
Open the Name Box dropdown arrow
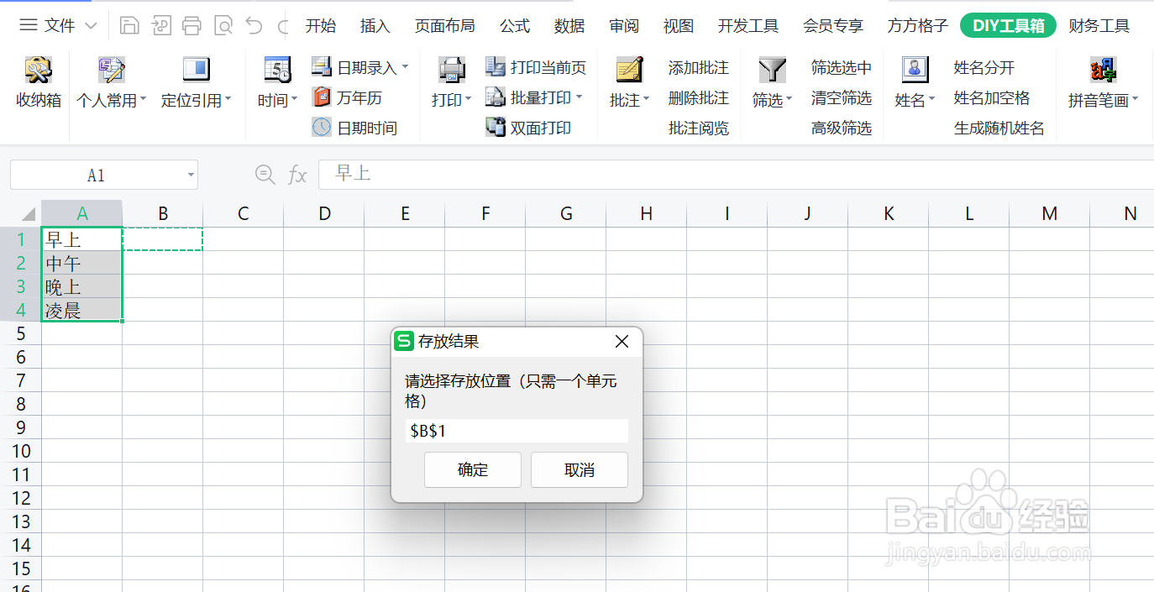[x=191, y=176]
